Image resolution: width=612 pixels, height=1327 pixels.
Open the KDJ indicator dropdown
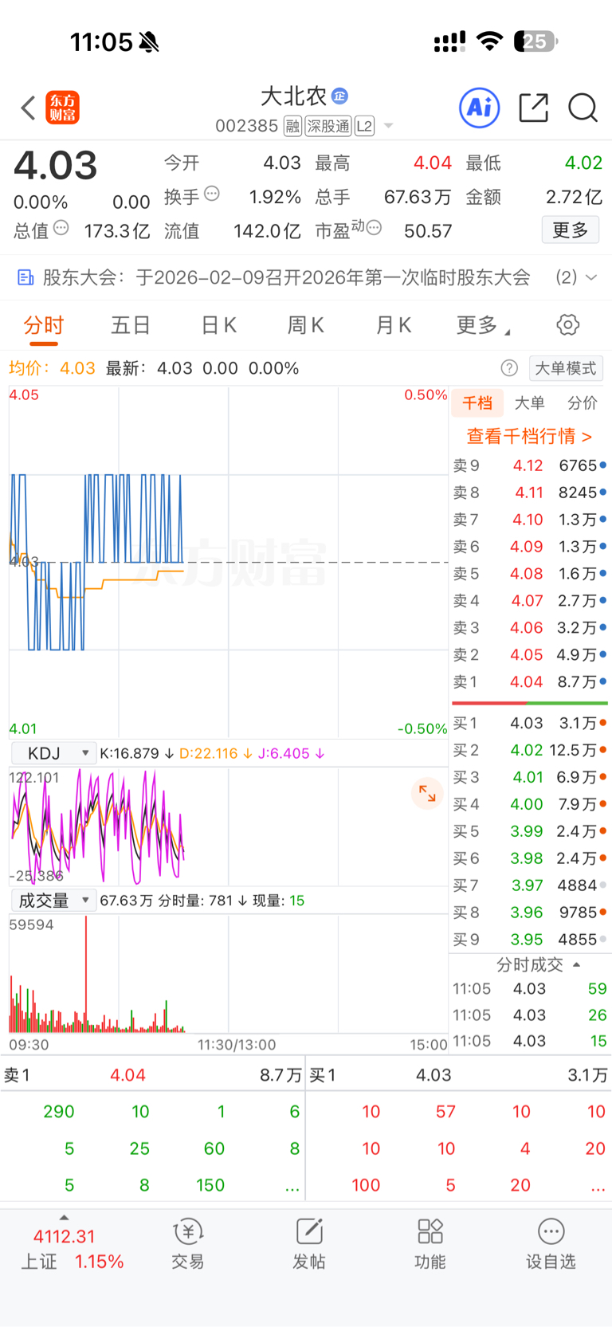tap(53, 753)
